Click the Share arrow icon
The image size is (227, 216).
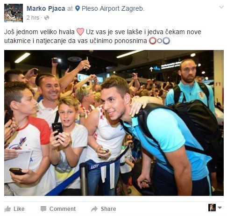[94, 209]
